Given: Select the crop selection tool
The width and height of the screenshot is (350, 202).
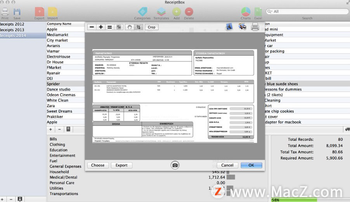Looking at the screenshot, I should pos(139,27).
